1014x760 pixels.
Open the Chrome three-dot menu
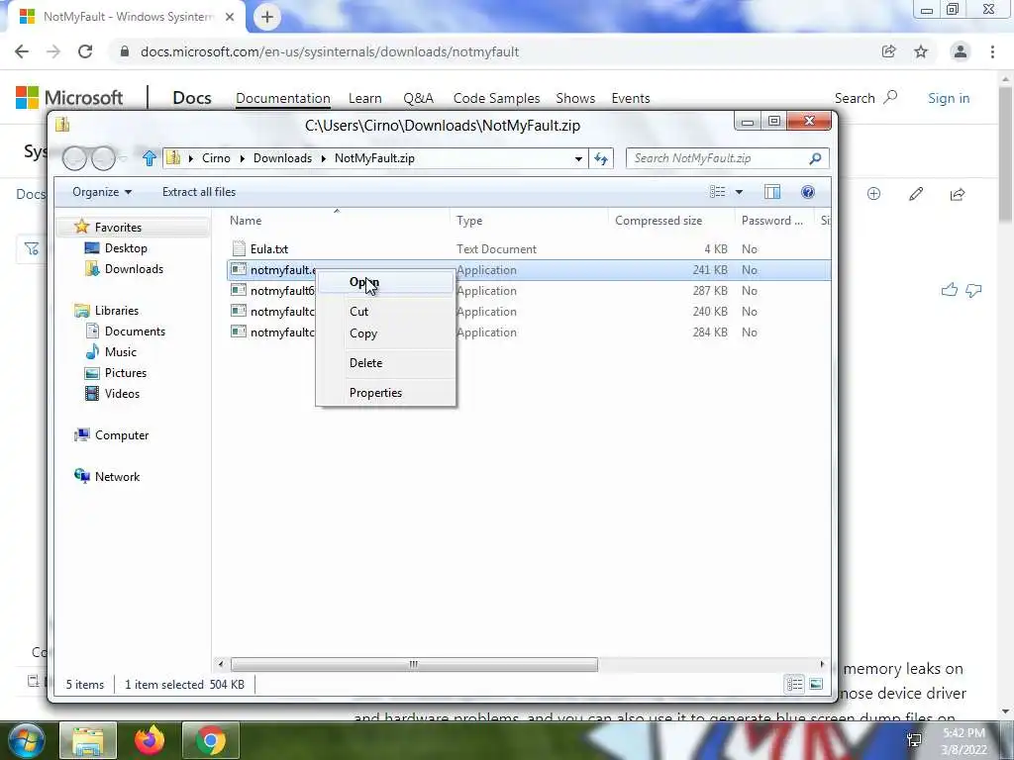[x=992, y=51]
